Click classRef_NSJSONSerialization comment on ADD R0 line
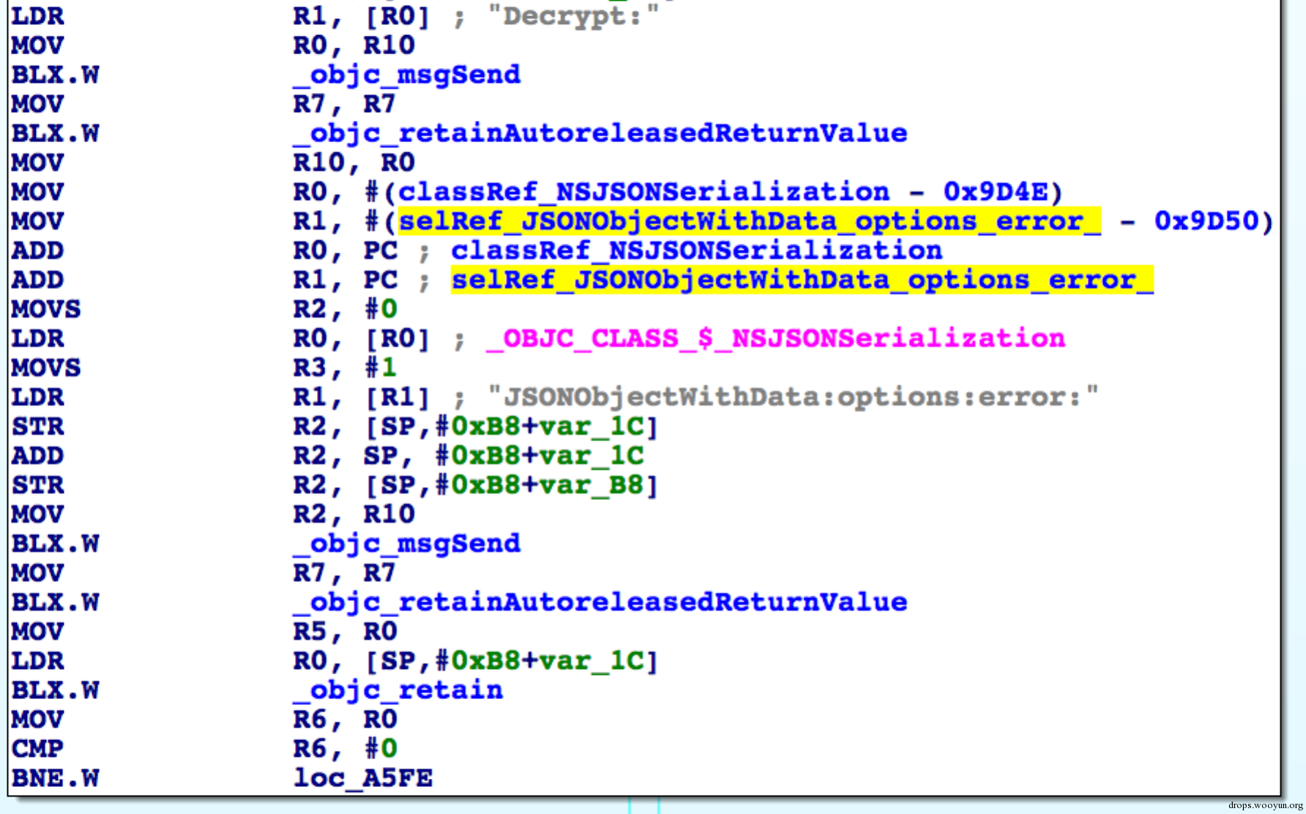The width and height of the screenshot is (1306, 814). (x=696, y=250)
